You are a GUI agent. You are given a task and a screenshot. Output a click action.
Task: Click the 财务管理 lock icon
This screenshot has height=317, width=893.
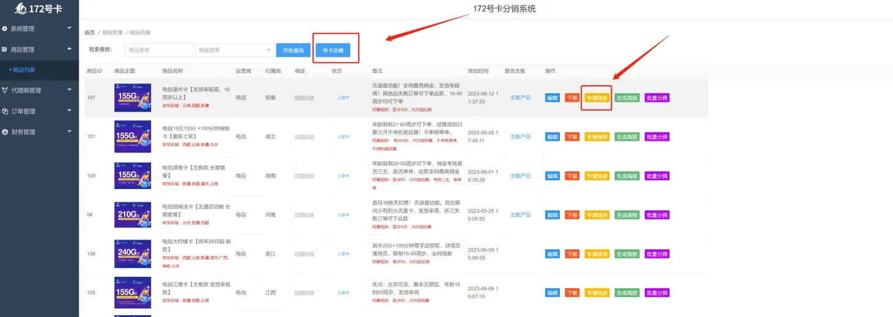tap(5, 132)
